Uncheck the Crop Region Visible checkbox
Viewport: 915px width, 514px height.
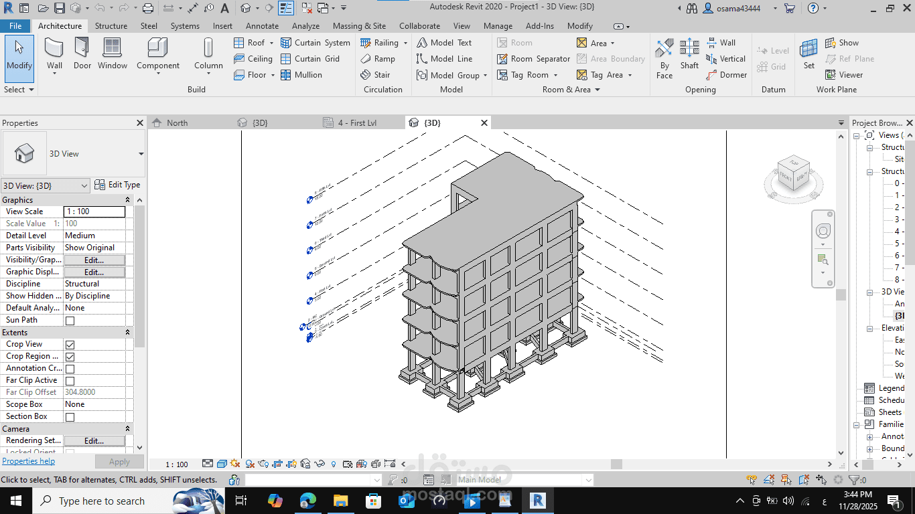pos(70,357)
